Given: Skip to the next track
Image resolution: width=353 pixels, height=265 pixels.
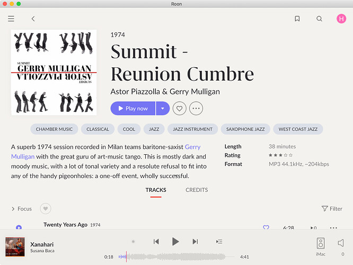Looking at the screenshot, I should coord(195,242).
